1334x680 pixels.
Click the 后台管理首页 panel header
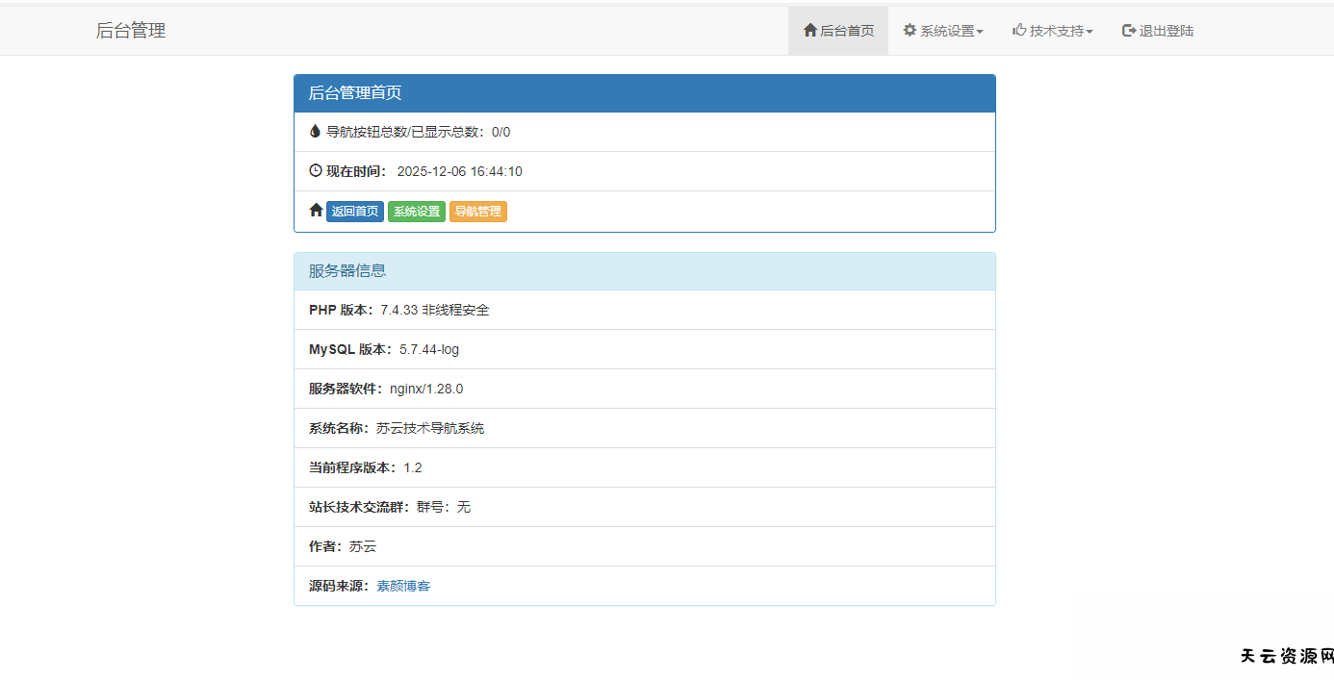pos(644,93)
